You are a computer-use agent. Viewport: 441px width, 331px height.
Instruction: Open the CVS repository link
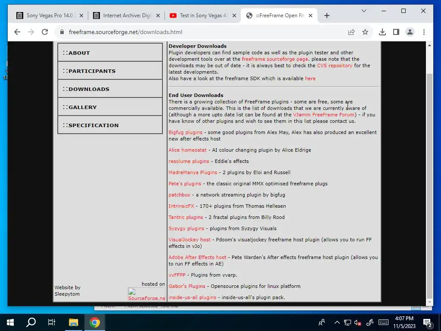tap(334, 66)
